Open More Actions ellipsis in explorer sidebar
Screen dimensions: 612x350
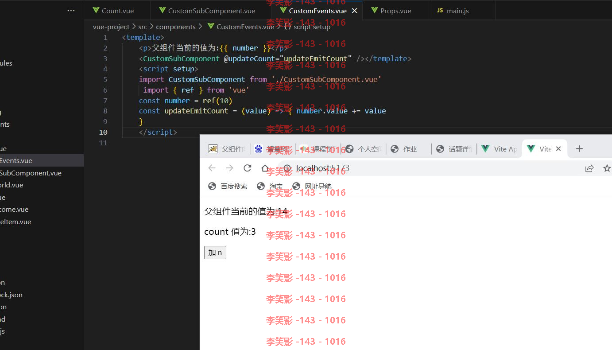tap(71, 11)
